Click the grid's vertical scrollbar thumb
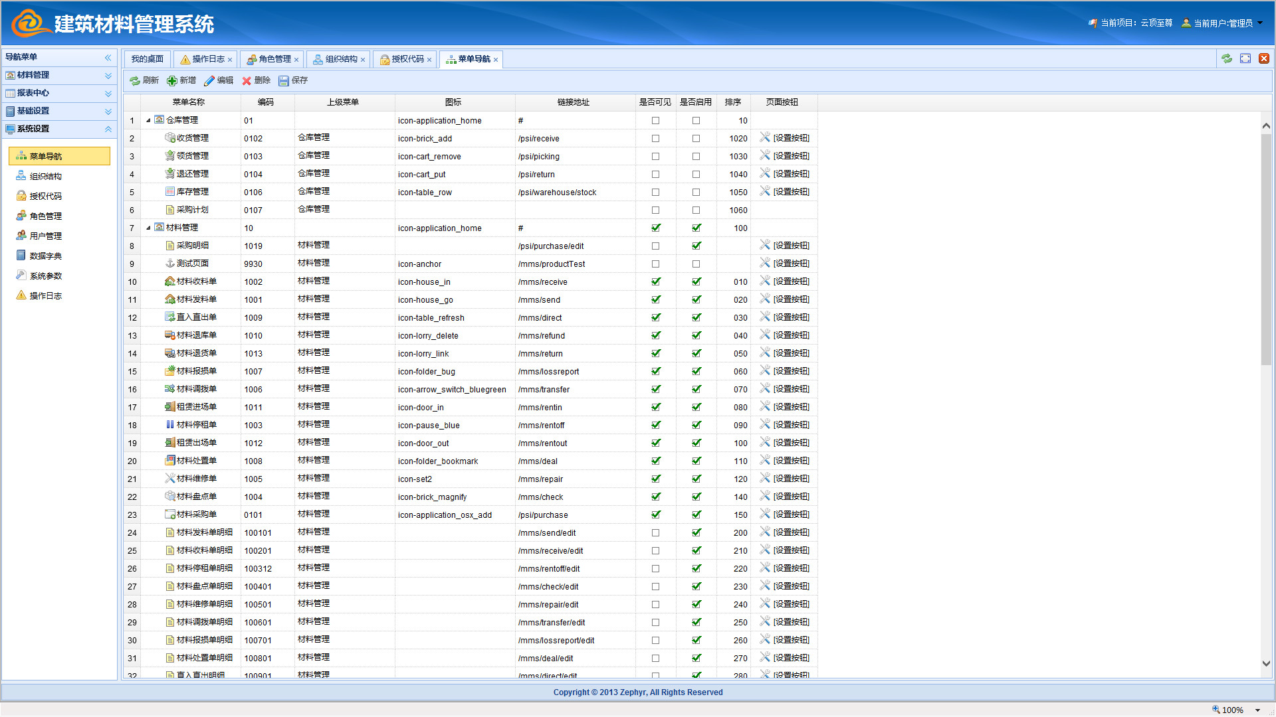The width and height of the screenshot is (1276, 717). [1265, 249]
